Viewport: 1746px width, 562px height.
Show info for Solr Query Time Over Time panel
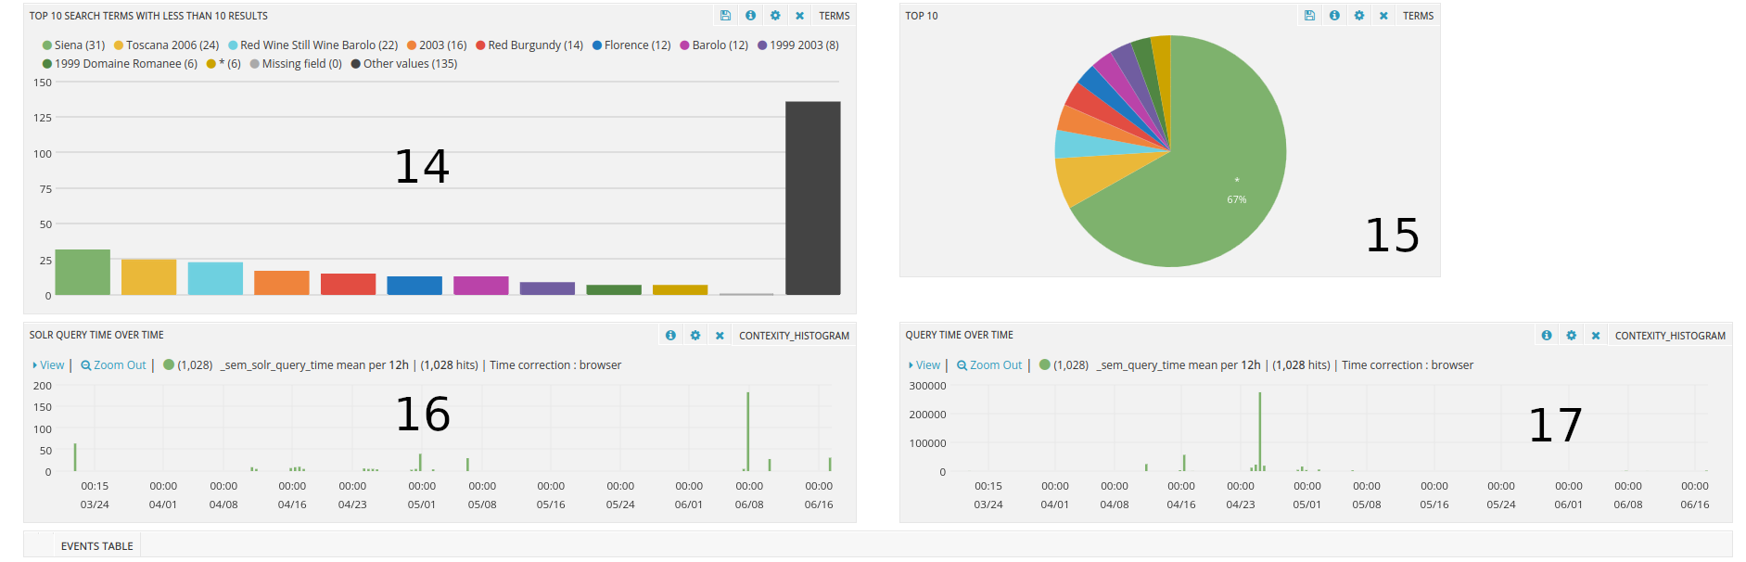(670, 336)
